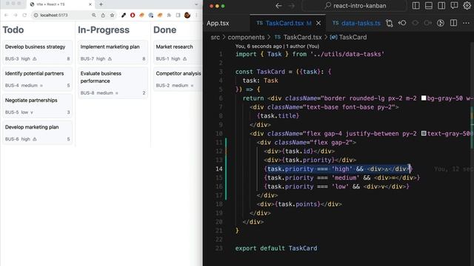This screenshot has height=266, width=474.
Task: Select the Vite + React + TS browser tab
Action: [61, 4]
